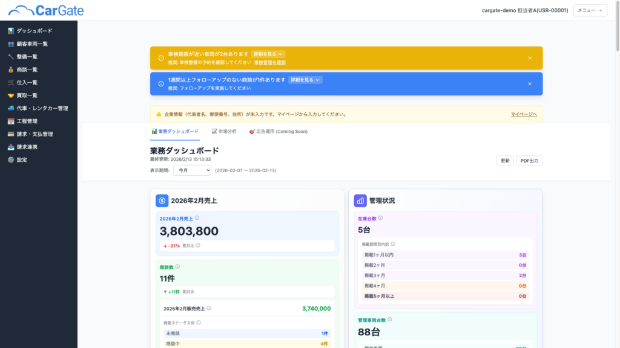Screen dimensions: 620x348
Task: Close the blue follow-up alert
Action: [x=529, y=84]
